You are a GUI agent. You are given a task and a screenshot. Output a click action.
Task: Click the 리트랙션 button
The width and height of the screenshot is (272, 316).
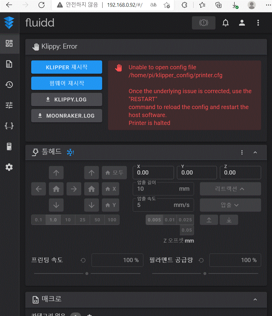point(230,189)
